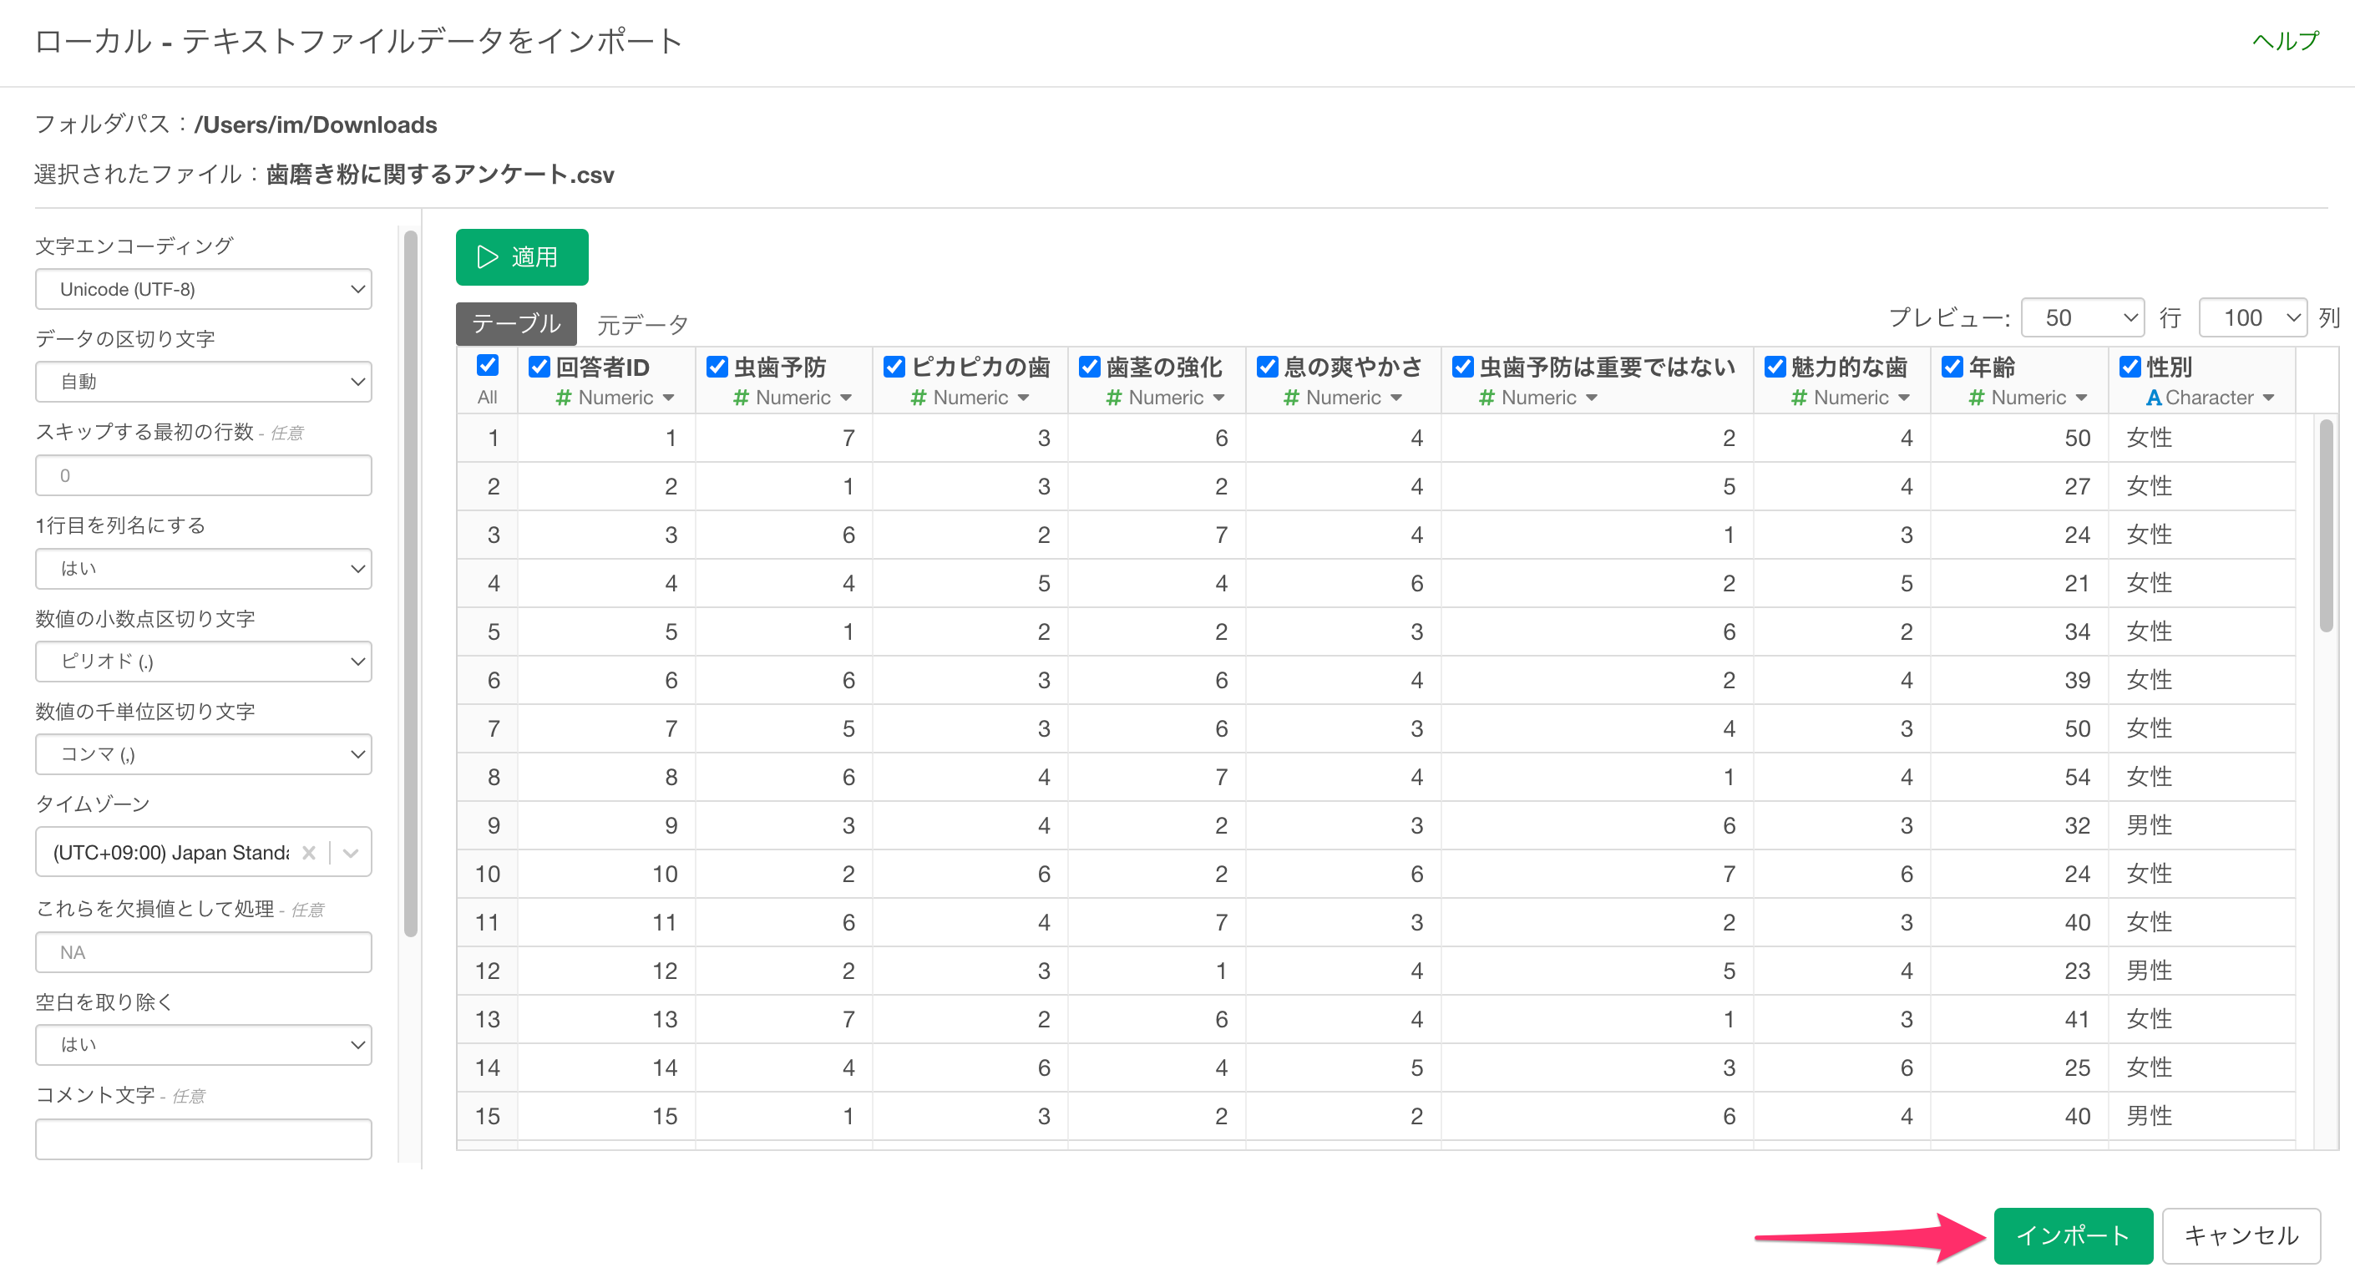The width and height of the screenshot is (2355, 1283).
Task: Toggle the All columns checkbox
Action: pos(487,365)
